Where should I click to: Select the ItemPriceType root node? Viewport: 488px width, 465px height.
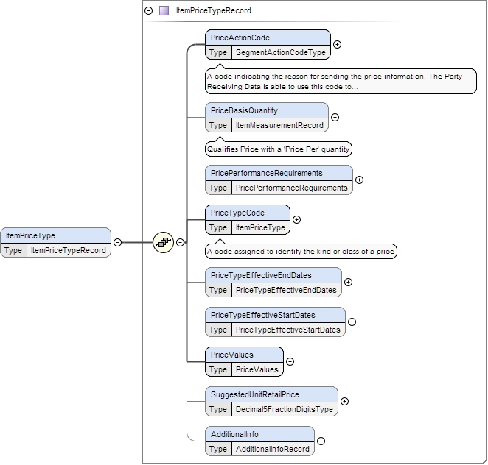click(x=55, y=236)
